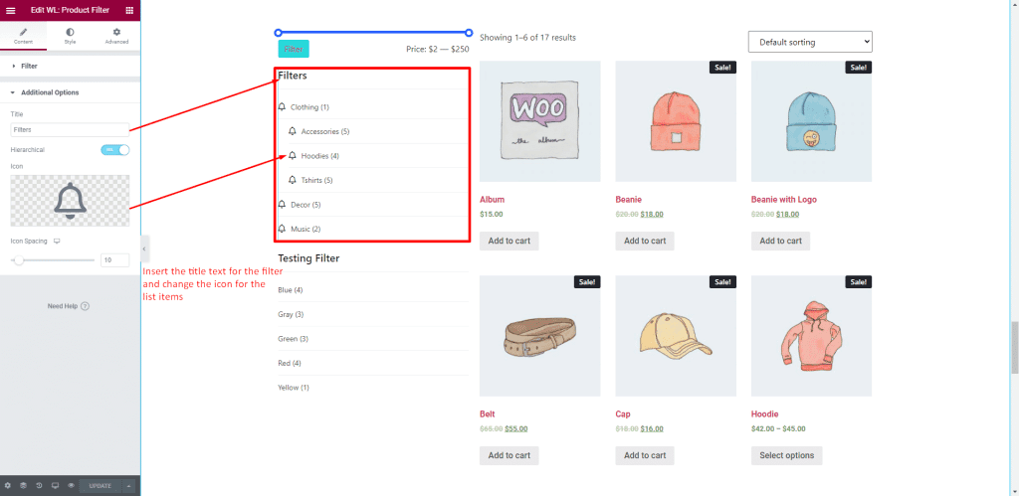Click the Icon Spacing slider handle
This screenshot has height=496, width=1019.
[x=18, y=259]
